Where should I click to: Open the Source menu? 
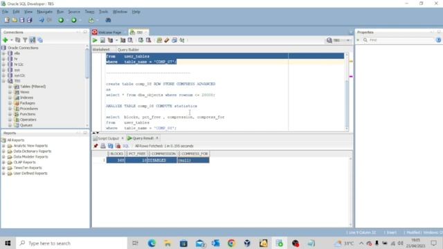(74, 12)
